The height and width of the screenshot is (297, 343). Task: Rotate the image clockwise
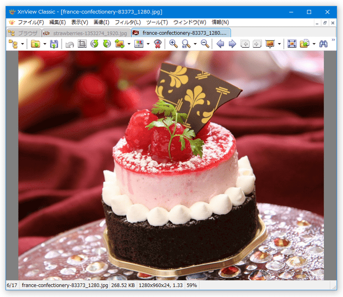tap(107, 44)
